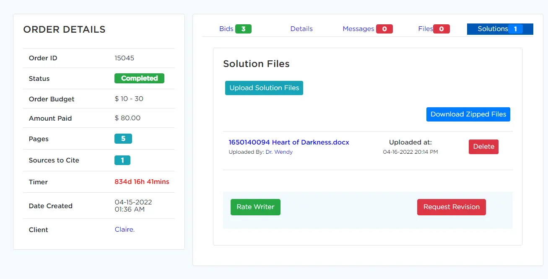
Task: Click the Amount Paid value $ 80.00
Action: pyautogui.click(x=127, y=118)
